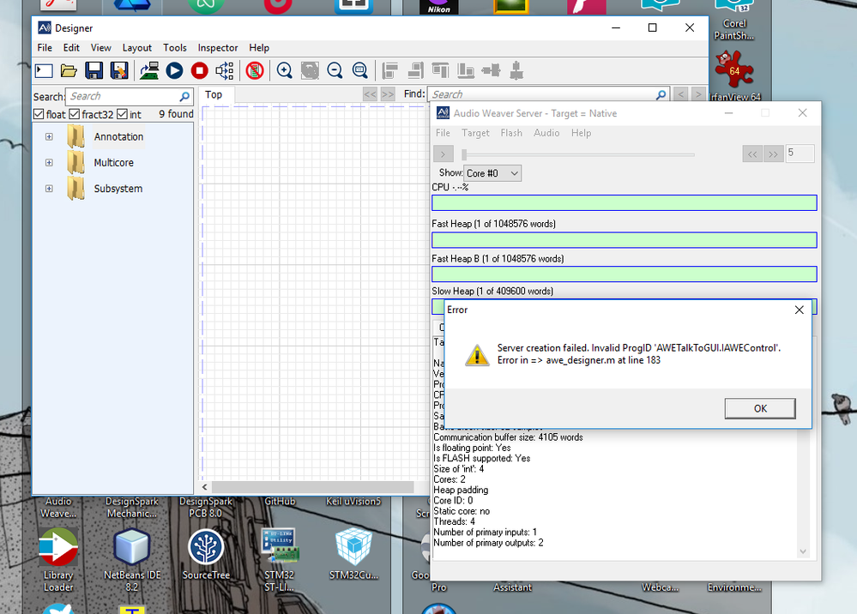
Task: Click the Designer canvas horizontal scrollbar
Action: pyautogui.click(x=312, y=487)
